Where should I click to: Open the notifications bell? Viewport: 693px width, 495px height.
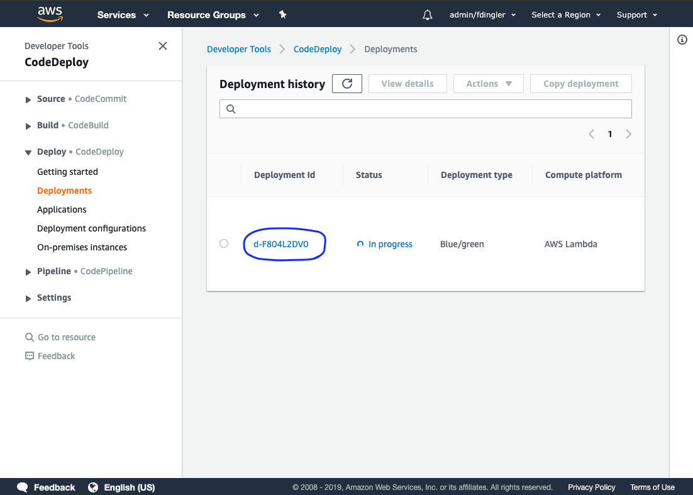[x=427, y=15]
